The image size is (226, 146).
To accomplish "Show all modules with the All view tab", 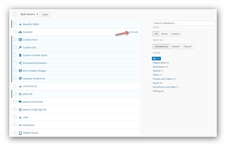I will click(156, 34).
